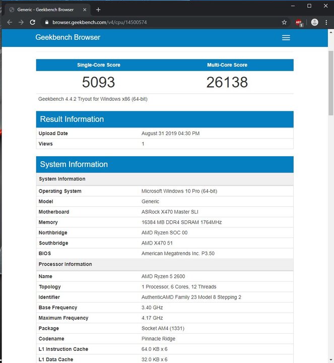Reload the Geekbench page
334x363 pixels.
click(33, 22)
